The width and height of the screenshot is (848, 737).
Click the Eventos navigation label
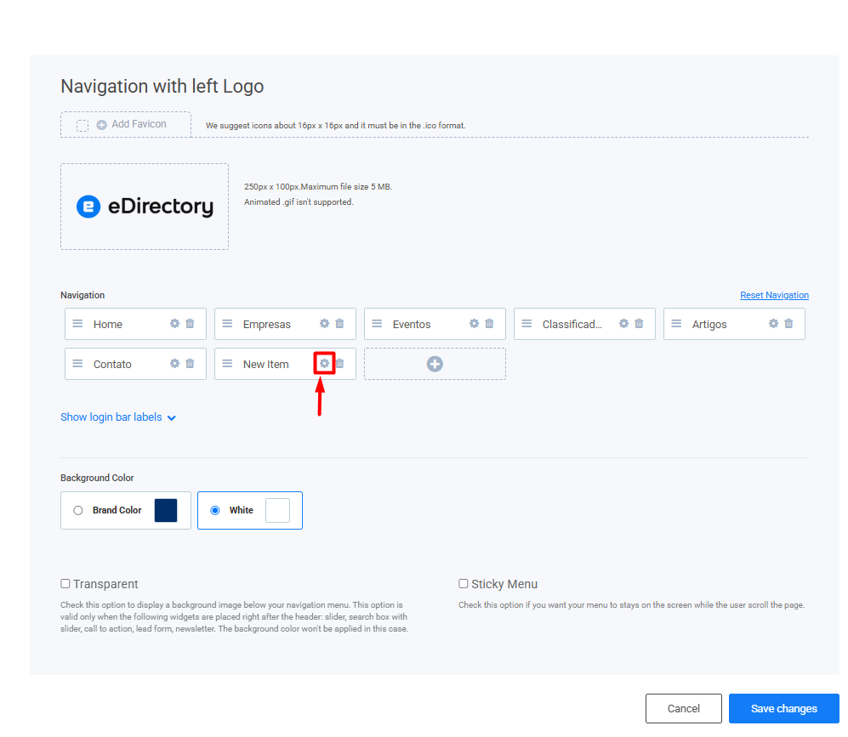412,324
